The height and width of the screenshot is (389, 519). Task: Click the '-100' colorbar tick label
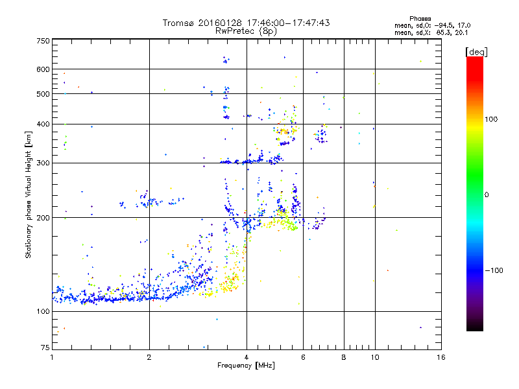tap(494, 270)
